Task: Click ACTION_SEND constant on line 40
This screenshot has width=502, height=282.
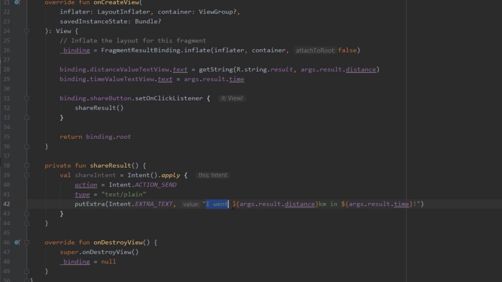Action: point(155,185)
